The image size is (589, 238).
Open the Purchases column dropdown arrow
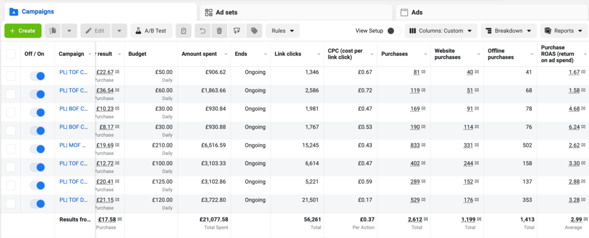pyautogui.click(x=425, y=54)
